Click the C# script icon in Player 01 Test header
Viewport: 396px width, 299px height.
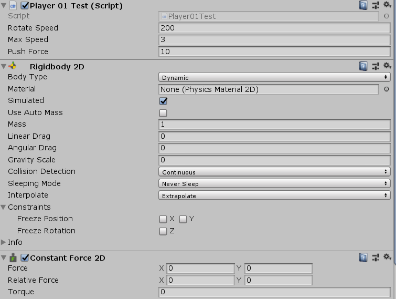click(13, 6)
